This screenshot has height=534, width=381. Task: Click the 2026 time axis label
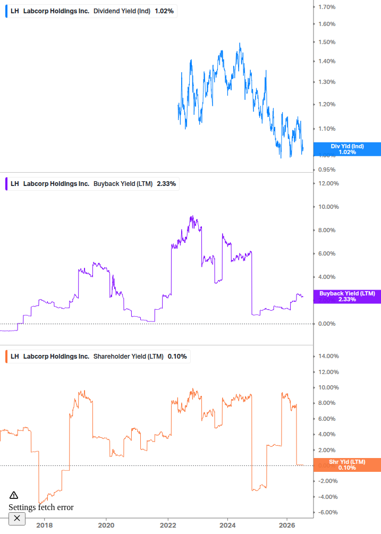[287, 525]
